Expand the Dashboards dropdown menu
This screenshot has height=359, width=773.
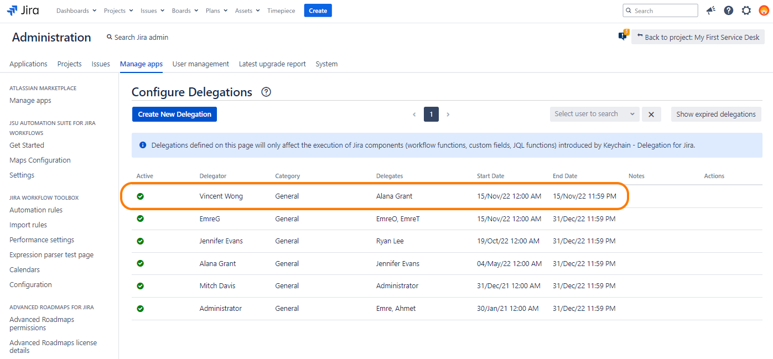tap(76, 11)
